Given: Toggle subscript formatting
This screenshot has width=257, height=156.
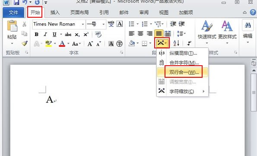Looking at the screenshot, I should [x=77, y=35].
